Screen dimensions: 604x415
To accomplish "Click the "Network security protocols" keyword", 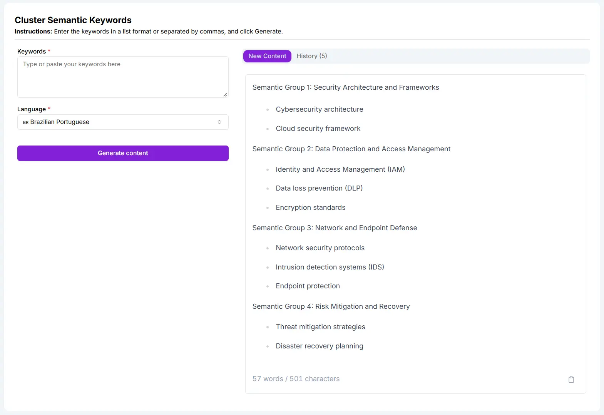I will point(320,248).
